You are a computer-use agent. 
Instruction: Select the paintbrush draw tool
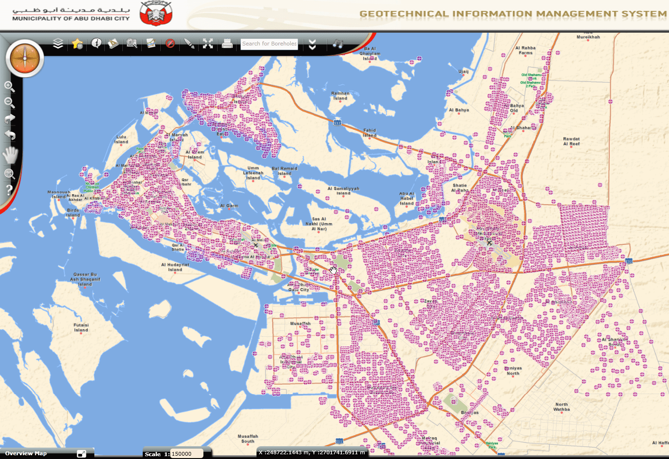tap(189, 44)
